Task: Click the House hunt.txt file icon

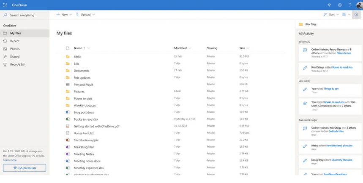Action: coord(68,133)
